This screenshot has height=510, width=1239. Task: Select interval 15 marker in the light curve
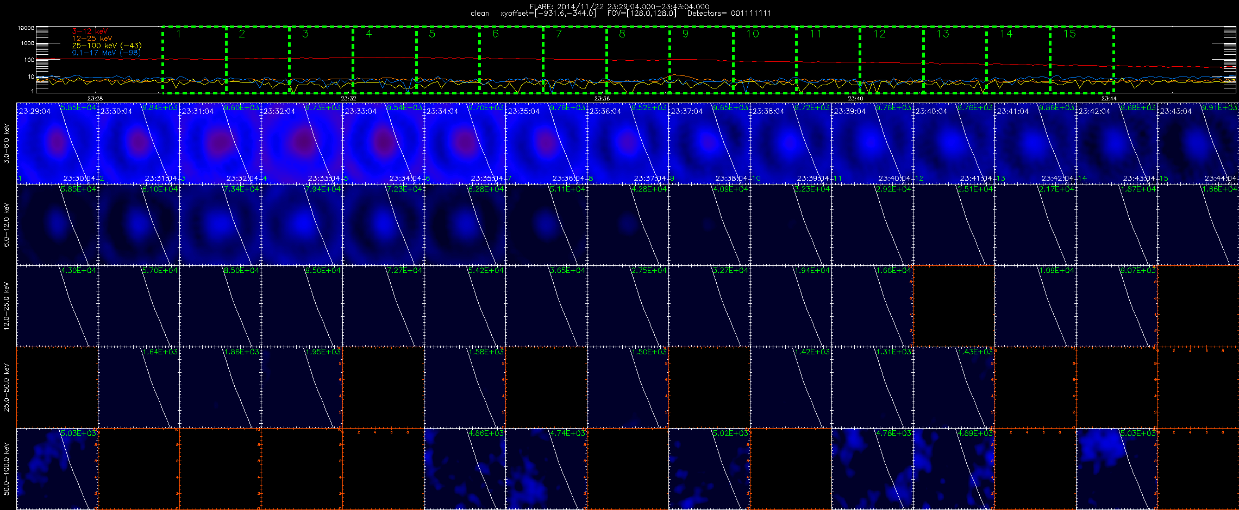pos(1069,34)
